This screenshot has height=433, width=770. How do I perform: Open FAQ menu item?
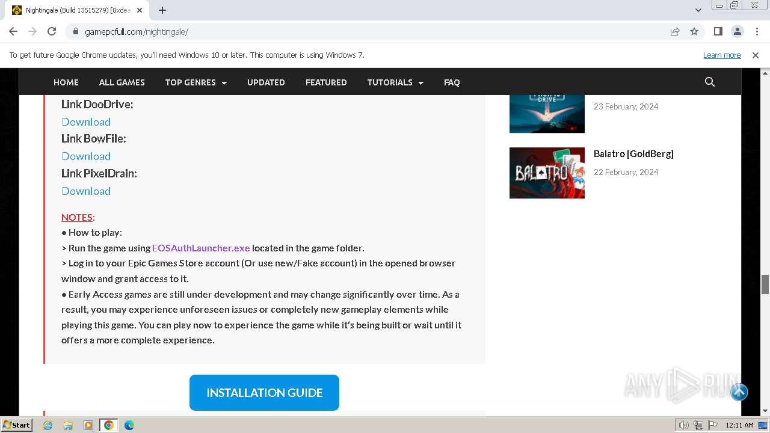click(x=452, y=82)
